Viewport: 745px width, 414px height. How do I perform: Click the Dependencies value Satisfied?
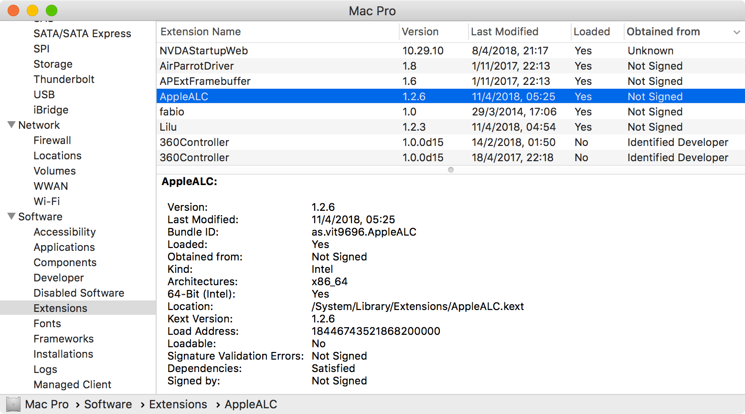(x=333, y=368)
